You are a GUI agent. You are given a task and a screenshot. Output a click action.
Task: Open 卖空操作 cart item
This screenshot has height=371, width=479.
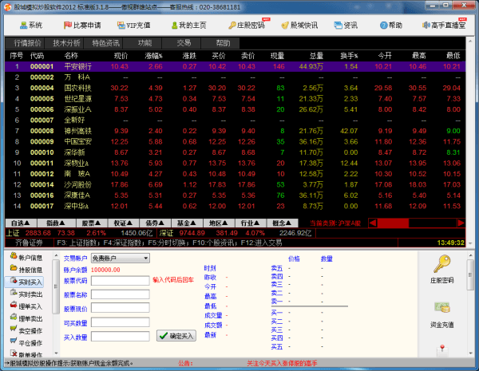[26, 330]
